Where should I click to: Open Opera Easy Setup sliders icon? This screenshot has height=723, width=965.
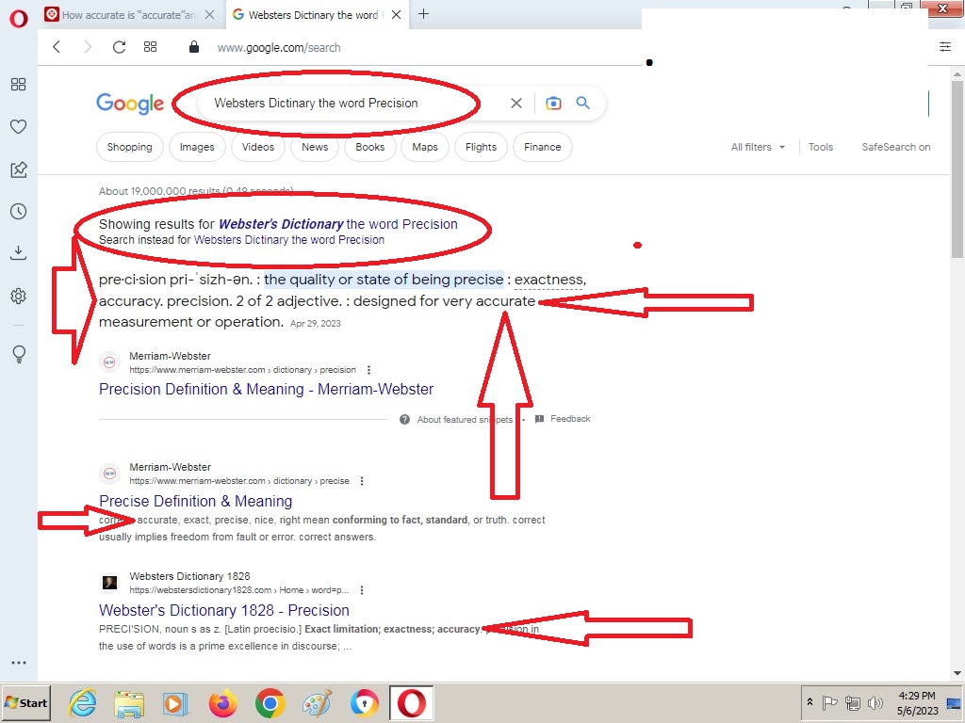(x=945, y=47)
